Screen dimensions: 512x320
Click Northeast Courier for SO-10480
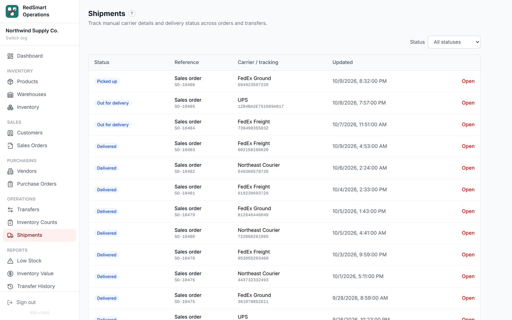(259, 230)
